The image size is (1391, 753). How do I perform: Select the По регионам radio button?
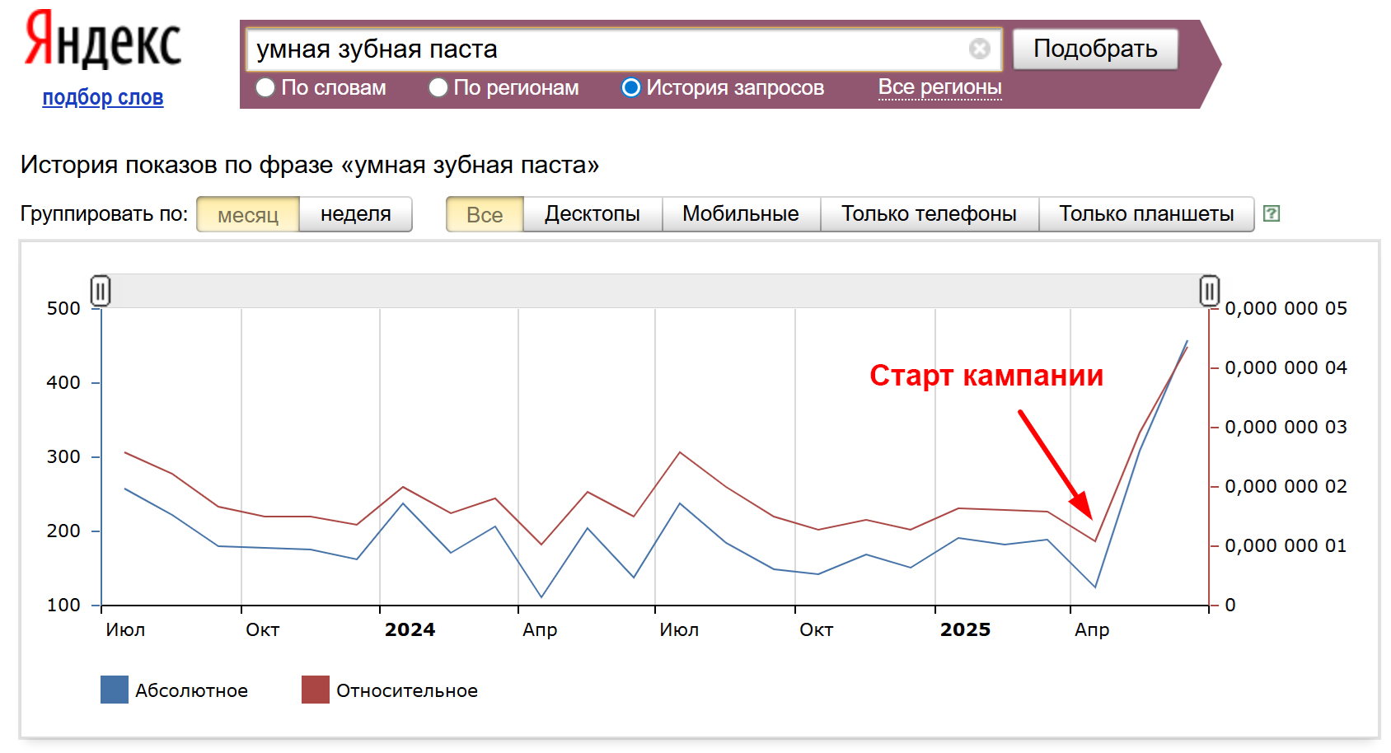[438, 87]
